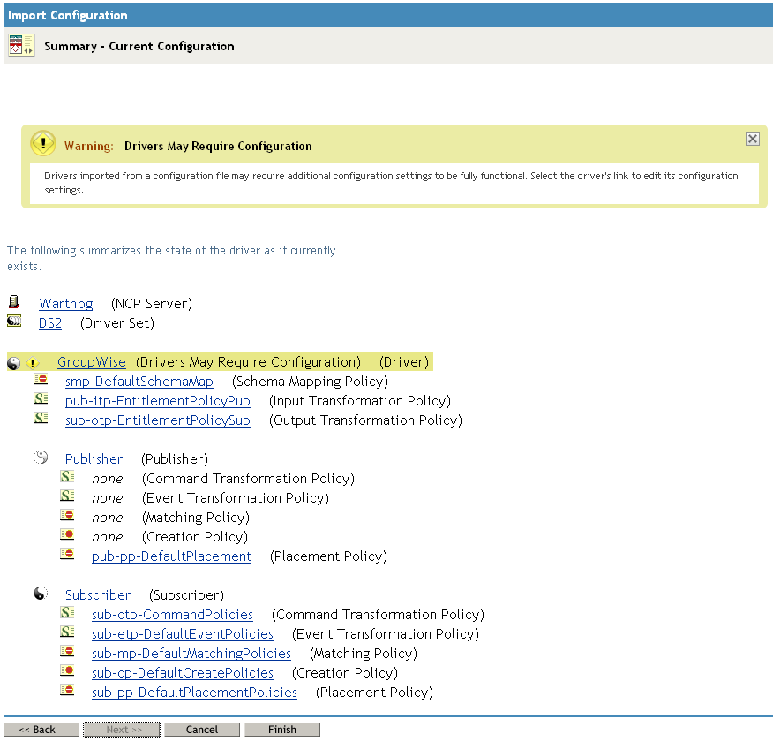Click the sub-etp-DefaultEventPolicies policy icon
Image resolution: width=773 pixels, height=742 pixels.
coord(68,632)
